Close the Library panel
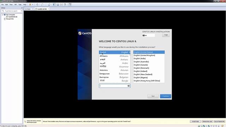This screenshot has height=127, width=226. (x=22, y=8)
